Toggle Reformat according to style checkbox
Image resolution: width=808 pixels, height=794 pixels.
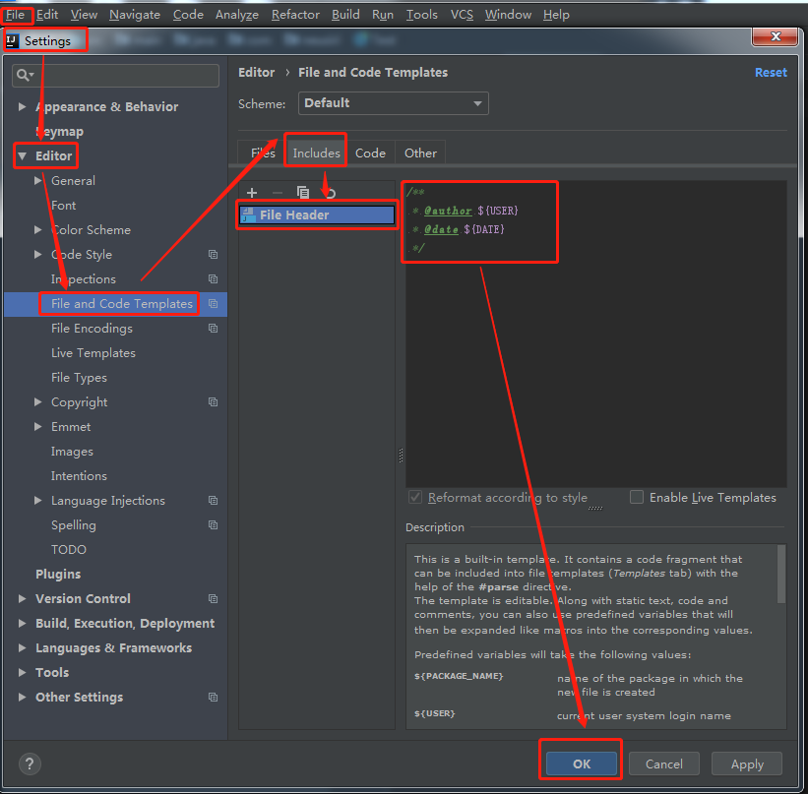415,497
